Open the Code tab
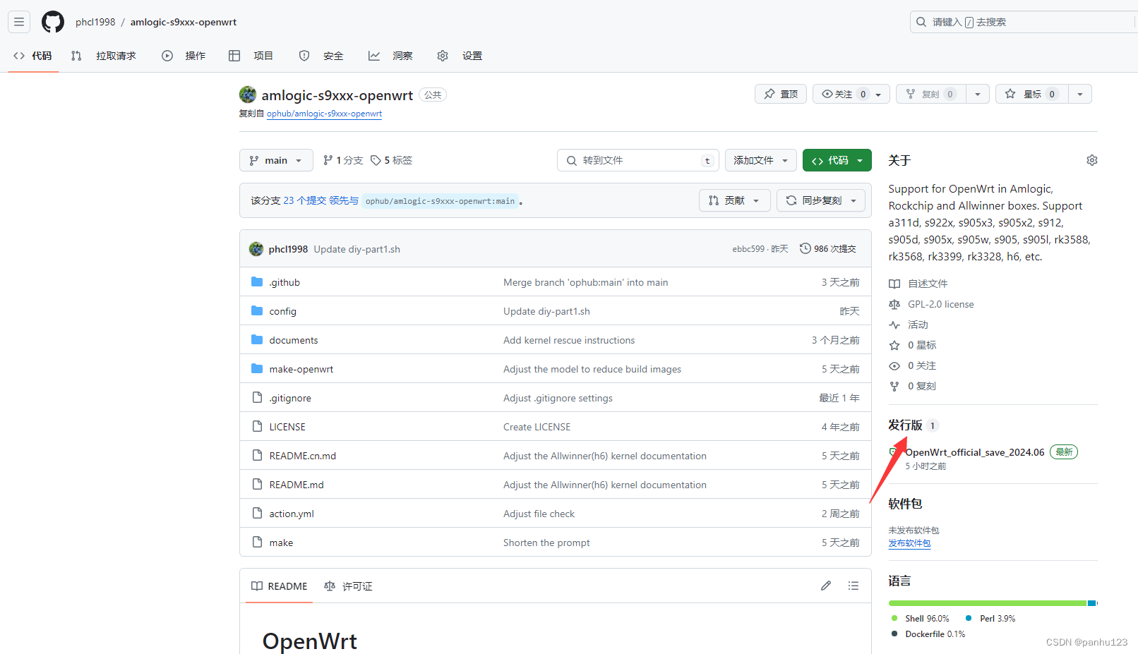This screenshot has width=1138, height=654. coord(33,56)
